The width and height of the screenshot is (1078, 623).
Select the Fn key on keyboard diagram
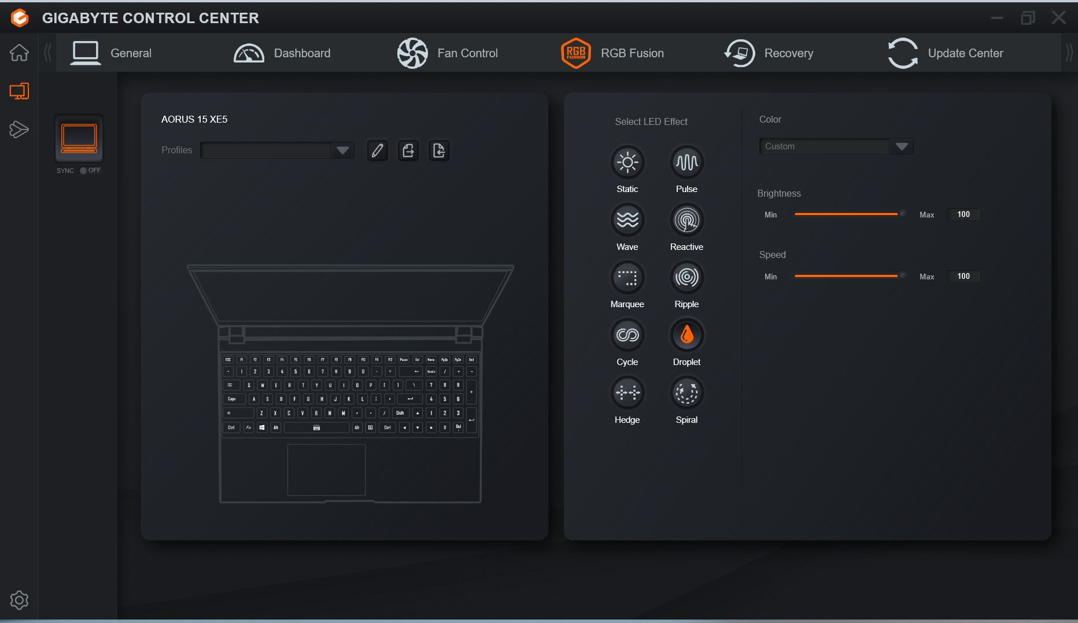click(248, 427)
